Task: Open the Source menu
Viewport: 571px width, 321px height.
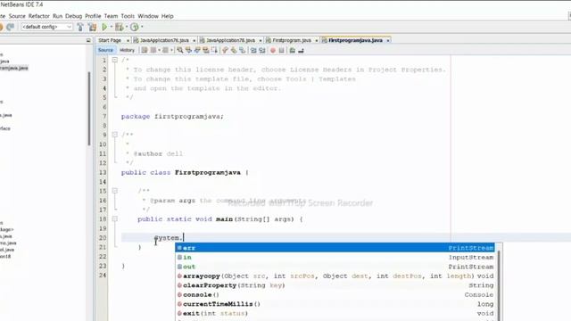Action: 17,16
